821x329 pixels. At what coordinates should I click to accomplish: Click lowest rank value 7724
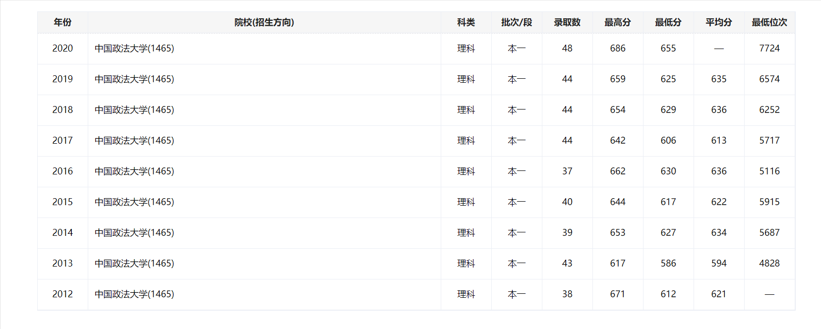tap(769, 48)
